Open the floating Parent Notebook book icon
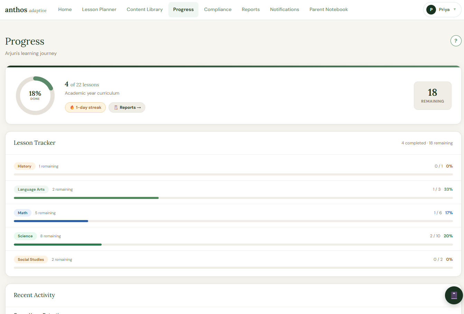The width and height of the screenshot is (464, 314). (x=454, y=295)
